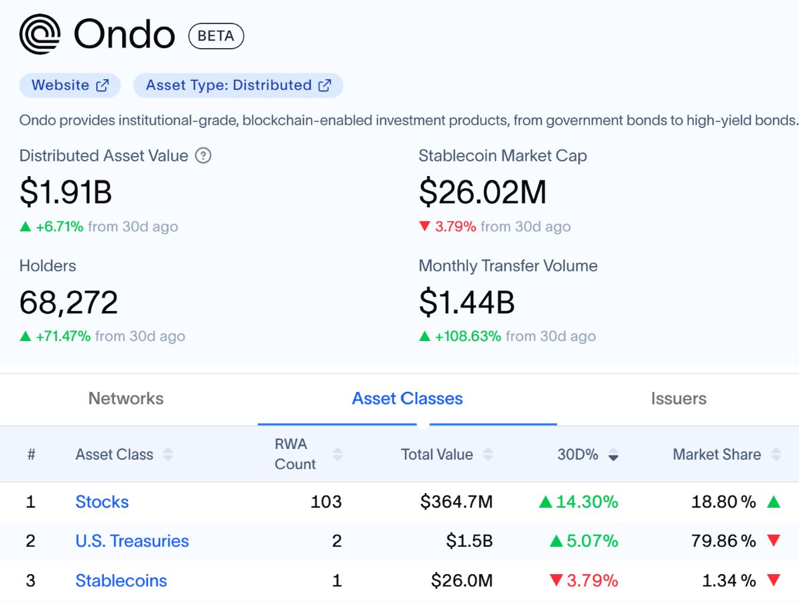Click the 79.86 % market share cell
This screenshot has height=603, width=799.
pos(723,541)
